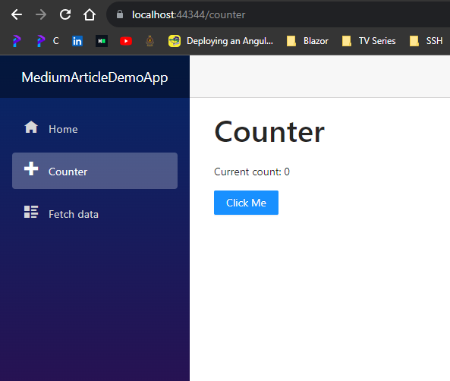The height and width of the screenshot is (381, 450).
Task: Click the blue Click Me button
Action: pyautogui.click(x=246, y=203)
